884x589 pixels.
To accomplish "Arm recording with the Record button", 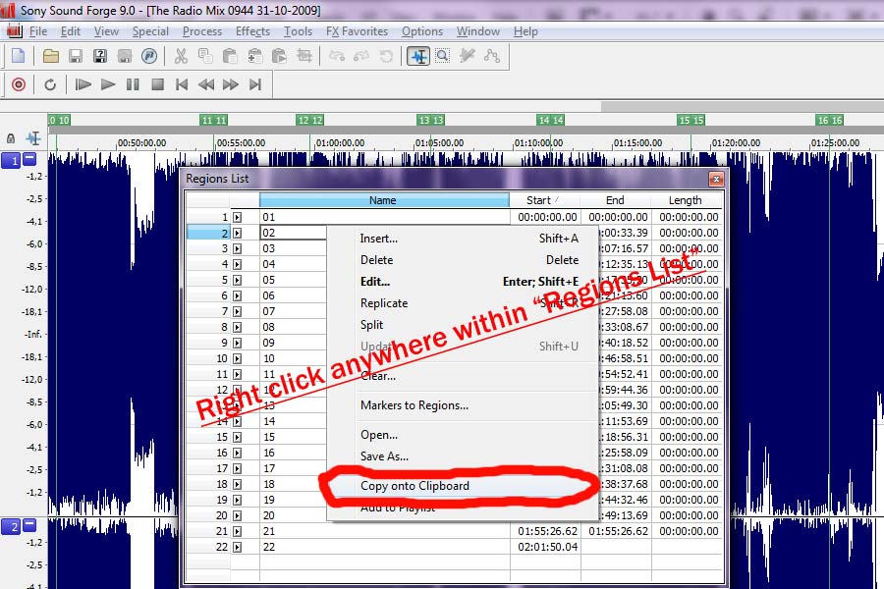I will pyautogui.click(x=17, y=84).
